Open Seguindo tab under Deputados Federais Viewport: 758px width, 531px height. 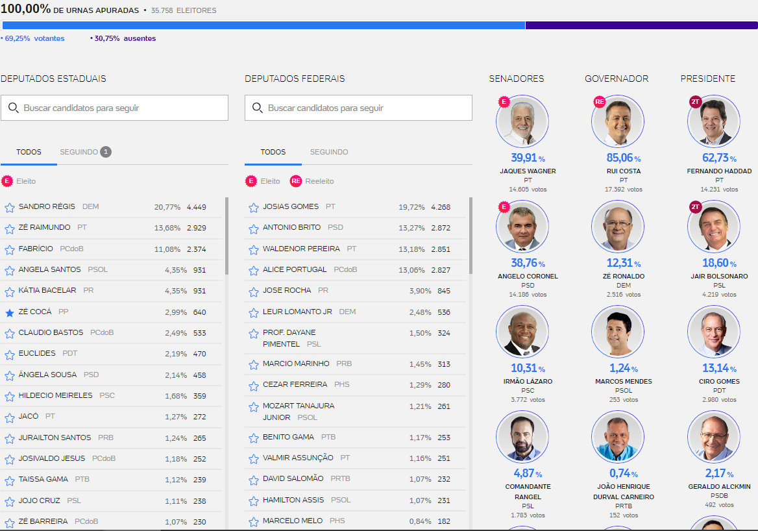coord(329,152)
